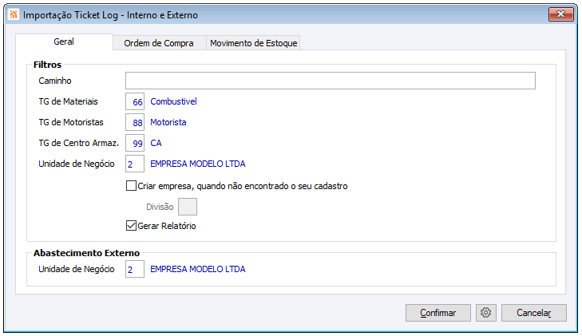582x336 pixels.
Task: Click the Divisão label
Action: [160, 207]
